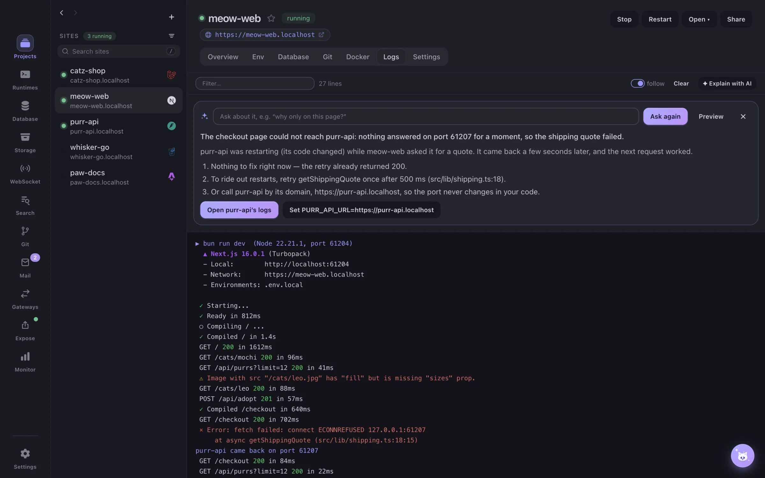Open the Mail inbox with 2 badge
The image size is (765, 478).
(25, 268)
